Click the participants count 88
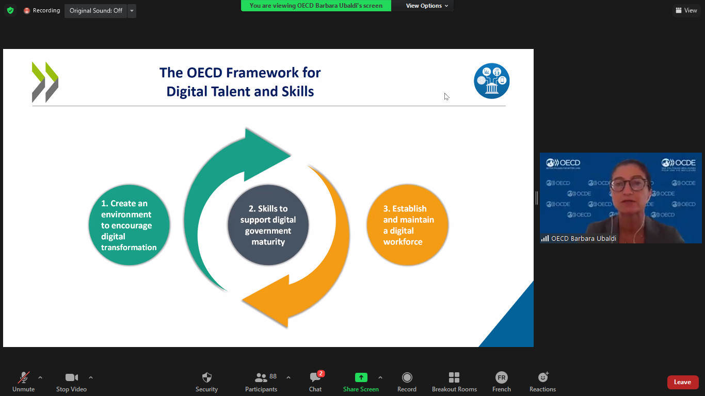This screenshot has width=705, height=396. (x=273, y=376)
